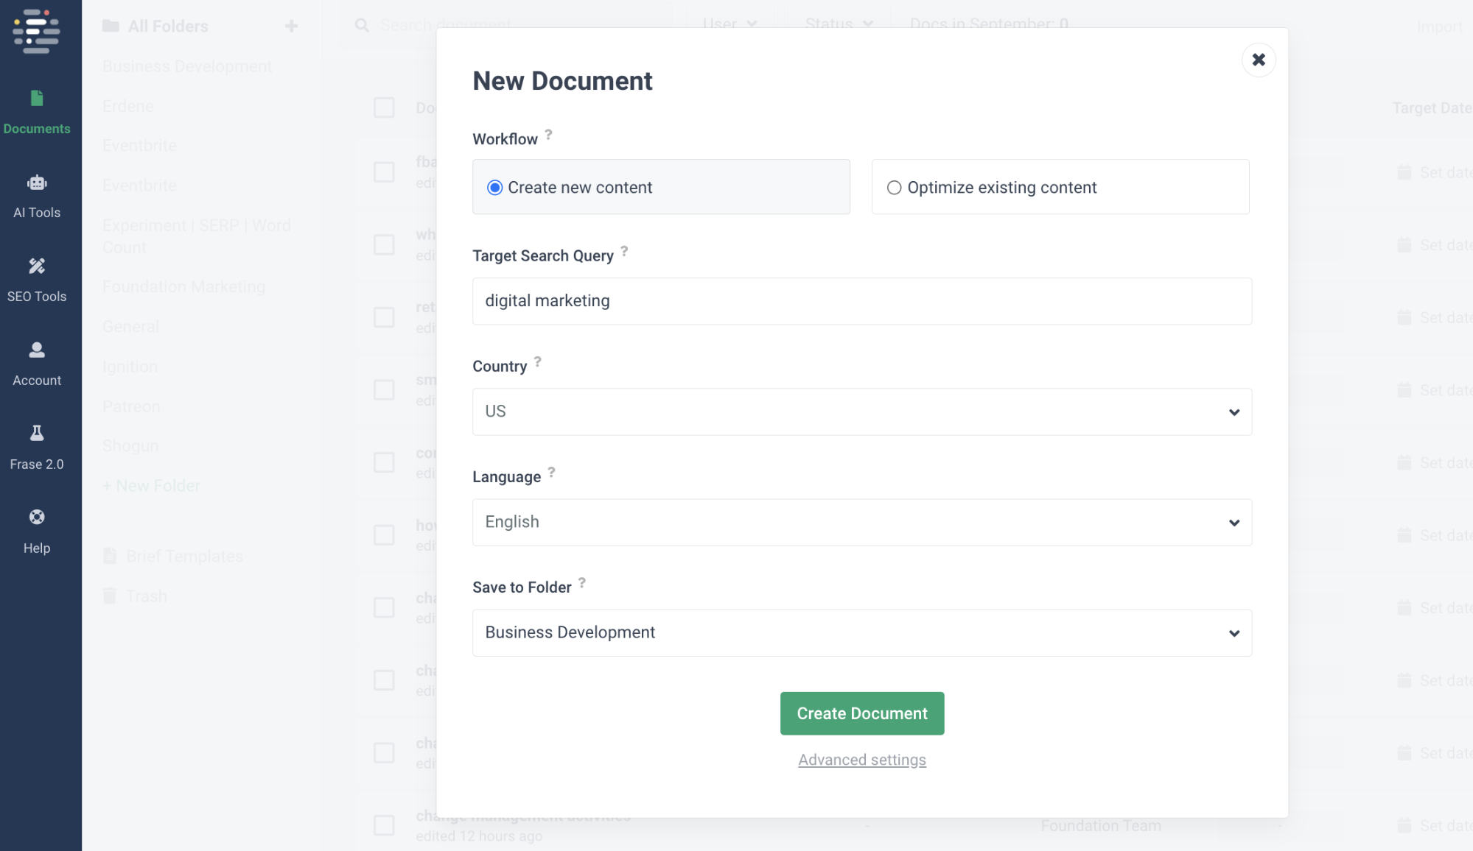The width and height of the screenshot is (1473, 851).
Task: Click the Language help question mark
Action: (551, 472)
